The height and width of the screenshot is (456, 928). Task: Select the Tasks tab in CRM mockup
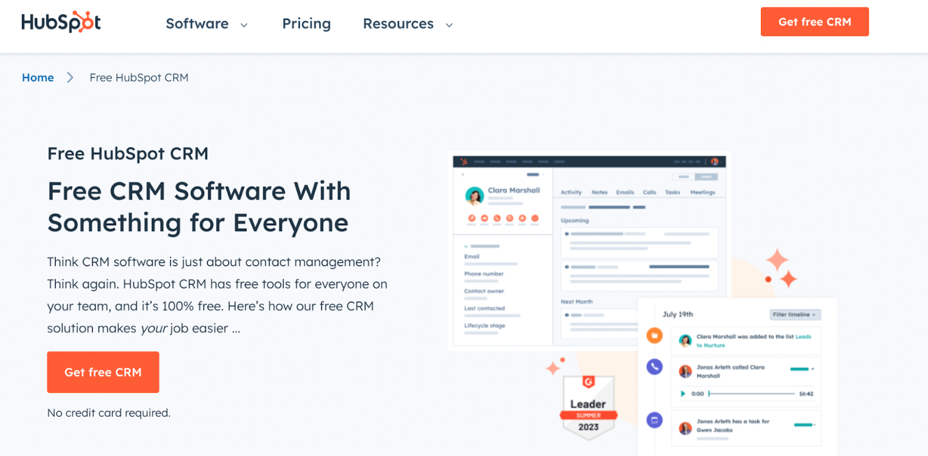(672, 192)
